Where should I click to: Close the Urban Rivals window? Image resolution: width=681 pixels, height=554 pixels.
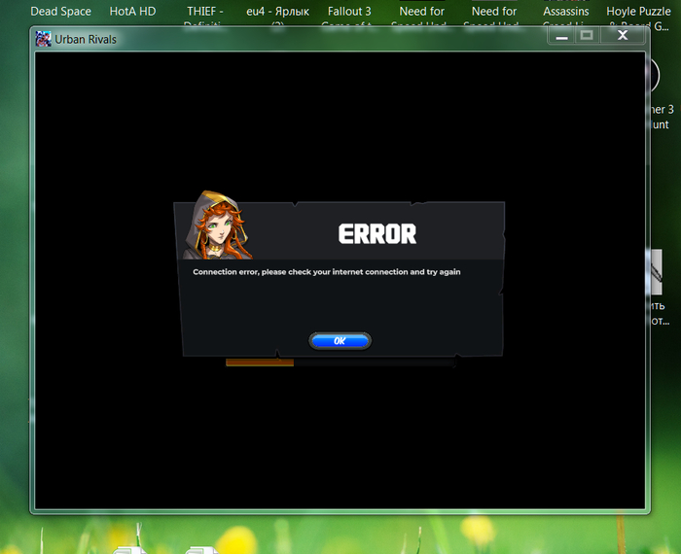click(x=623, y=36)
